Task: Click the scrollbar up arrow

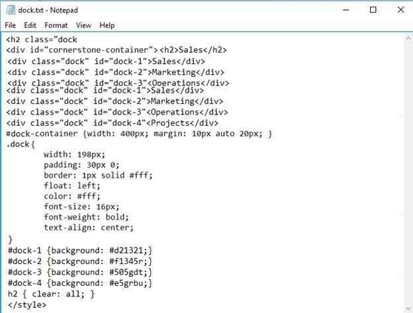Action: (x=408, y=38)
